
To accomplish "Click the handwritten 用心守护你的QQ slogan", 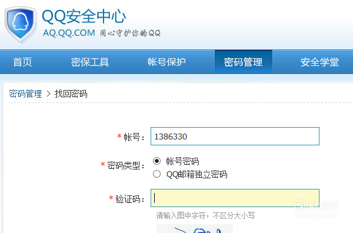I will (130, 33).
